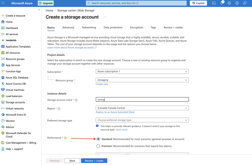Viewport: 252px width, 165px height.
Task: Click the ellipsis next to the page title
Action: click(105, 17)
